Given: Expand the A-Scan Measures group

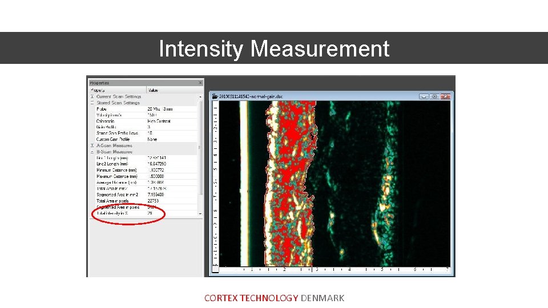Looking at the screenshot, I should [x=92, y=145].
